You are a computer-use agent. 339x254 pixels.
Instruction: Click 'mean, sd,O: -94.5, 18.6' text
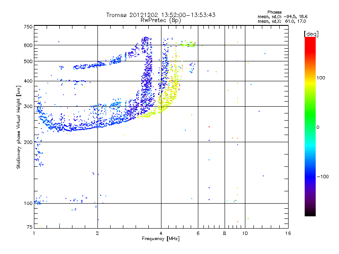pyautogui.click(x=282, y=17)
